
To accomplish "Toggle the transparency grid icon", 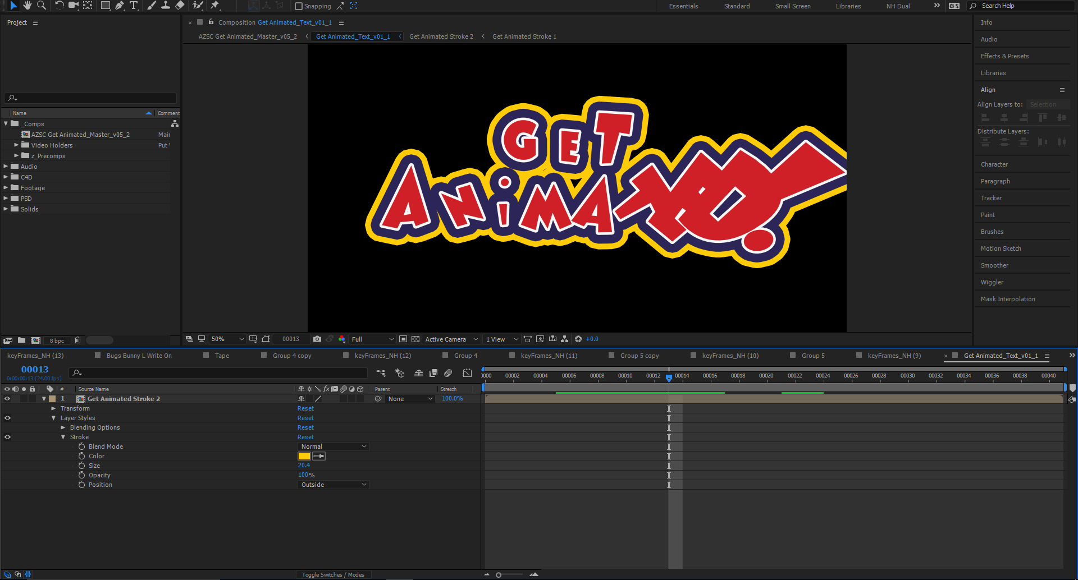I will [x=415, y=339].
